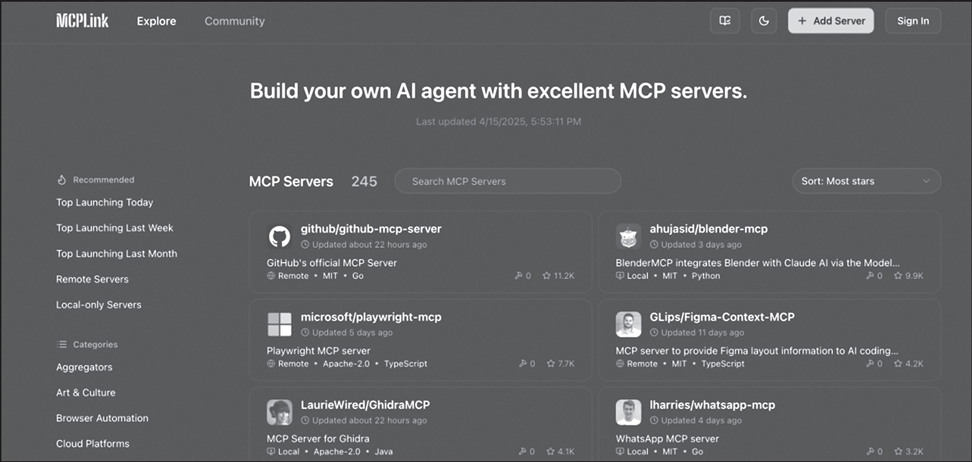The width and height of the screenshot is (972, 462).
Task: Select Top Launching Last Week
Action: [114, 228]
